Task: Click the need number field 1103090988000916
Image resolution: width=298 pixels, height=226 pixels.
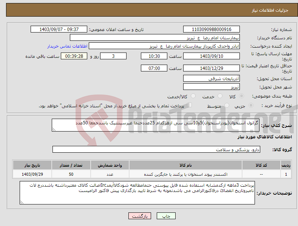Action: click(x=212, y=29)
